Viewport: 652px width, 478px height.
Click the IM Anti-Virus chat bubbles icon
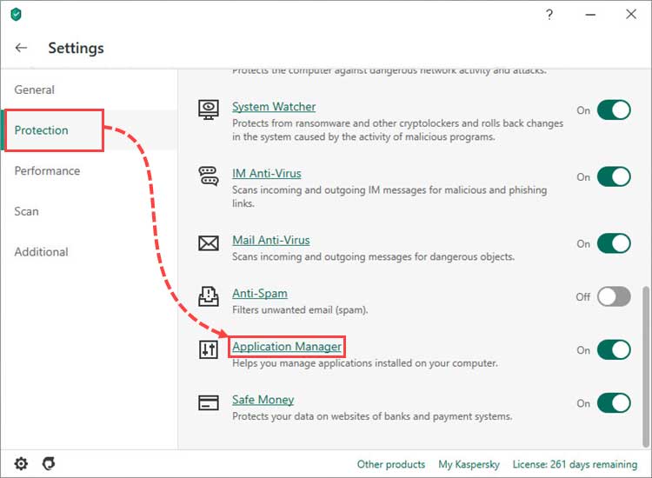point(209,176)
